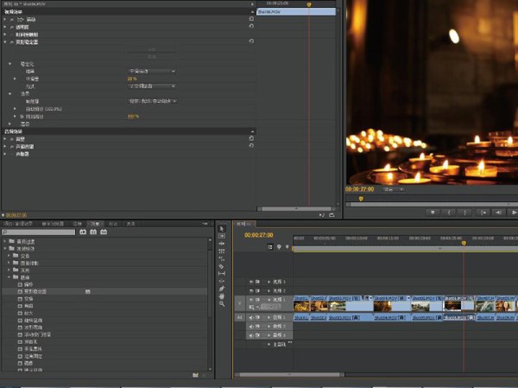The image size is (518, 388).
Task: Select the Ripple Edit tool
Action: [222, 244]
